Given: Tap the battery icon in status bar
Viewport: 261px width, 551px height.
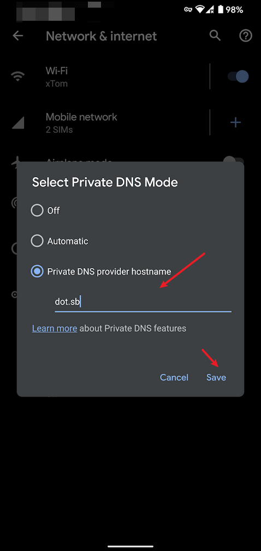Looking at the screenshot, I should point(220,9).
